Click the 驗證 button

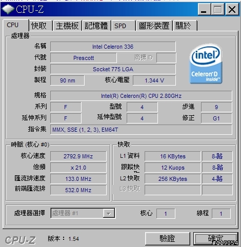[168, 238]
